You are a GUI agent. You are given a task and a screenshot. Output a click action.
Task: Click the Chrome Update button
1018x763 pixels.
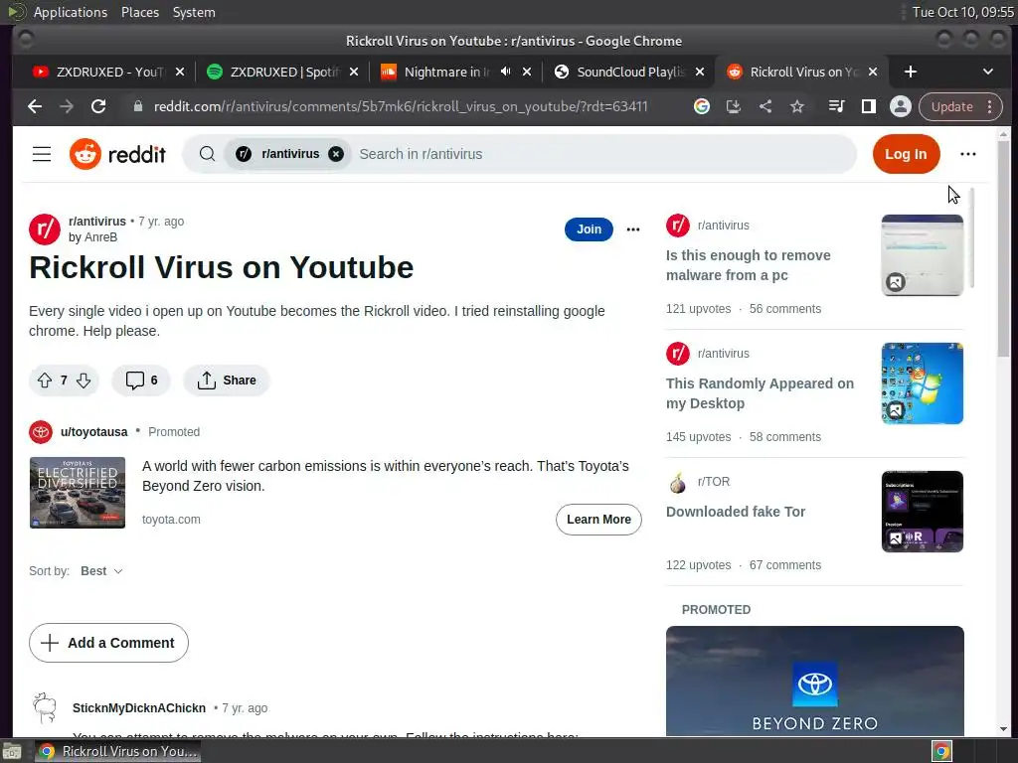pos(951,106)
